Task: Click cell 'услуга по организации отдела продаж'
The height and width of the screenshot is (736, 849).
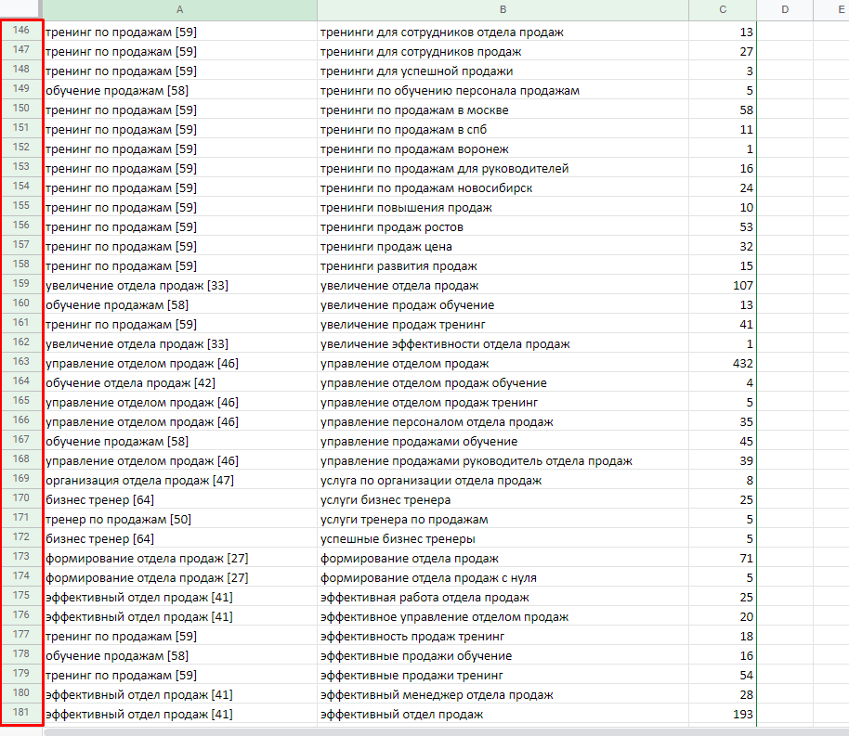Action: point(503,481)
